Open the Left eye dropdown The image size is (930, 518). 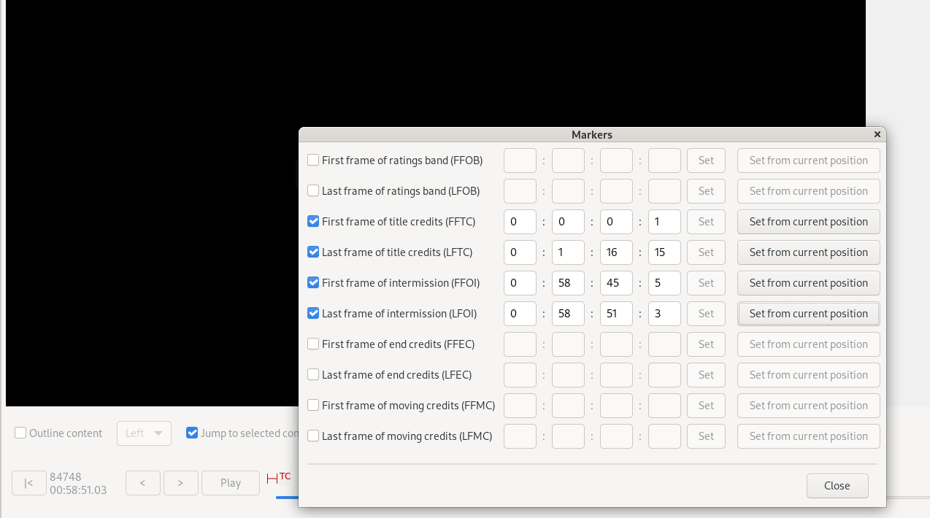[144, 433]
